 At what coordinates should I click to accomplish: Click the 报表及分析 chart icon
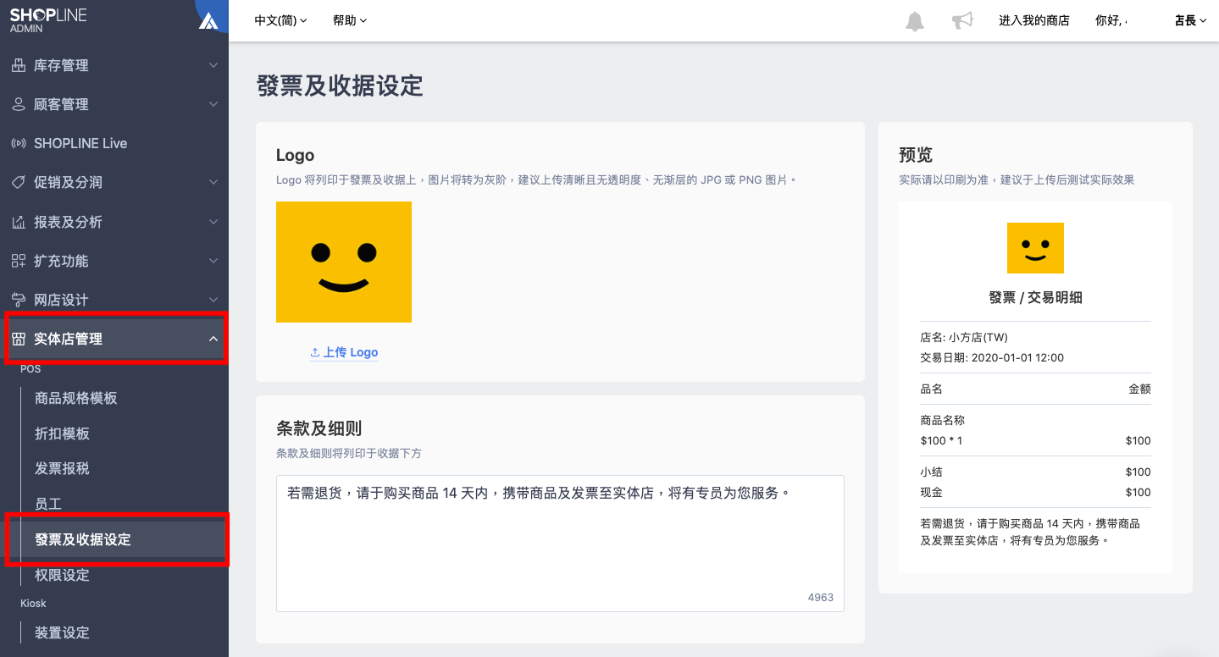[x=19, y=222]
